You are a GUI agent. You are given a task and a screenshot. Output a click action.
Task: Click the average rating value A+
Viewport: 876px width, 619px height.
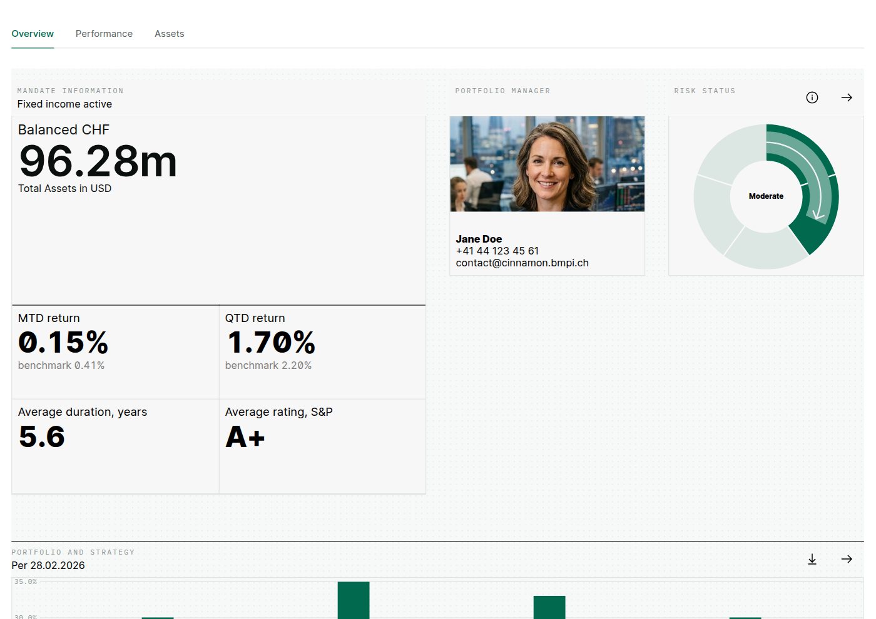[245, 436]
